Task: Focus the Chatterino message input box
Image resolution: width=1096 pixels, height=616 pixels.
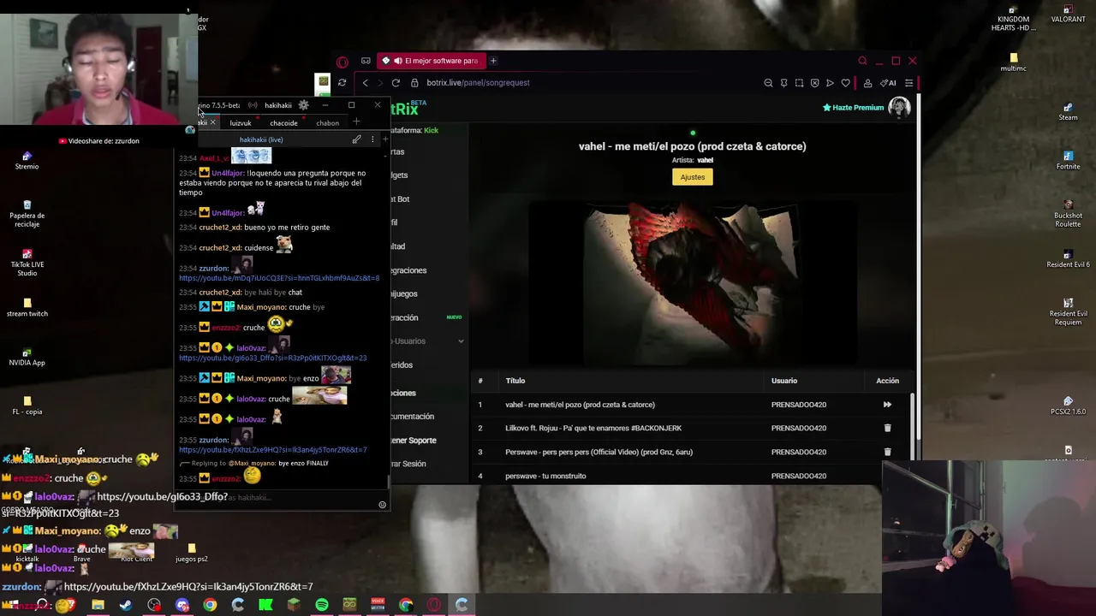Action: tap(274, 498)
